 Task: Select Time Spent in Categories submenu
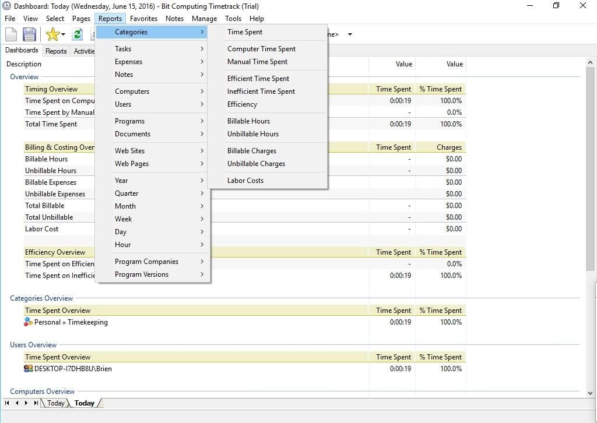(x=267, y=32)
